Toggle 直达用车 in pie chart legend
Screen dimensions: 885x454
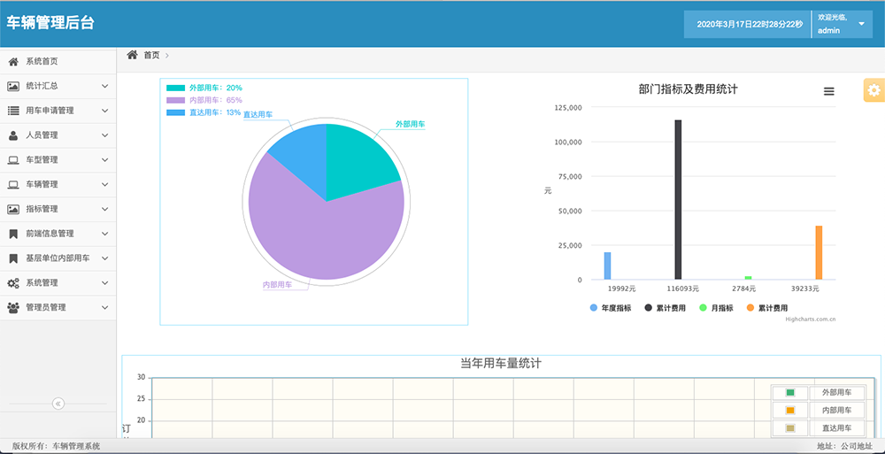click(x=204, y=112)
